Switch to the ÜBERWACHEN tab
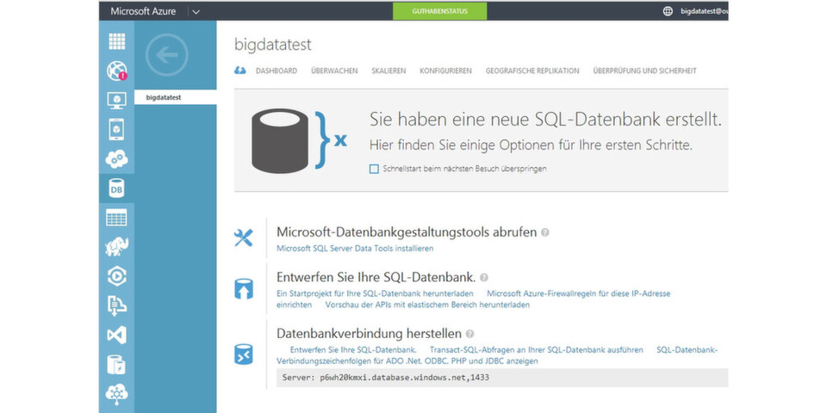827x413 pixels. click(334, 71)
